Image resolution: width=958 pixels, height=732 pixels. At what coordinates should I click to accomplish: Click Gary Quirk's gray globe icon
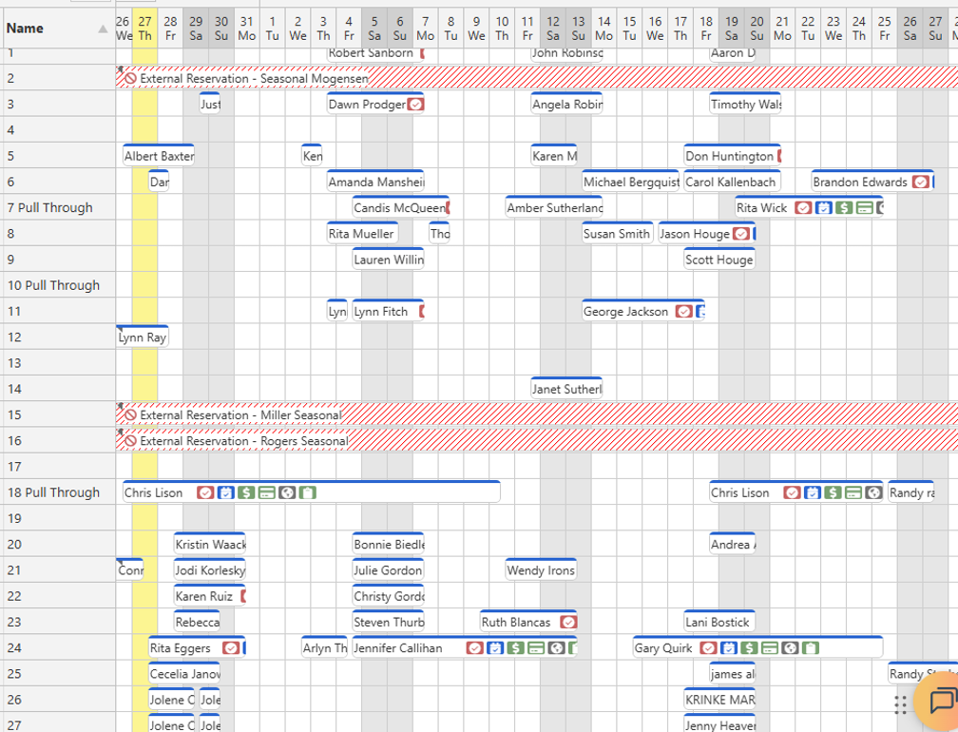[790, 647]
